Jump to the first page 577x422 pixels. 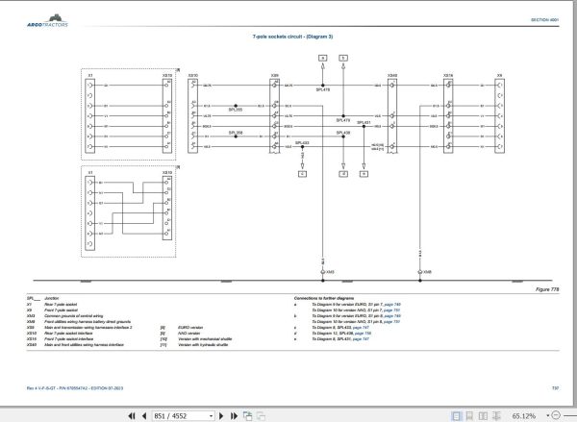point(132,415)
